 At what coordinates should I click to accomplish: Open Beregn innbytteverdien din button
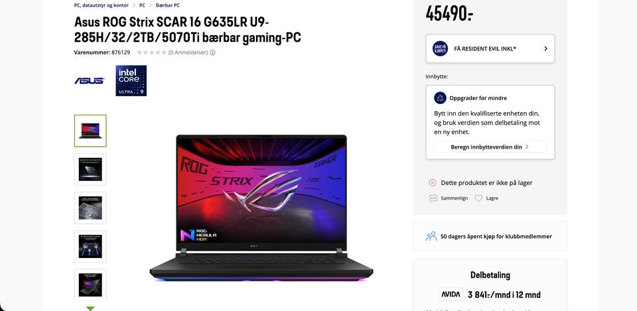click(x=490, y=147)
